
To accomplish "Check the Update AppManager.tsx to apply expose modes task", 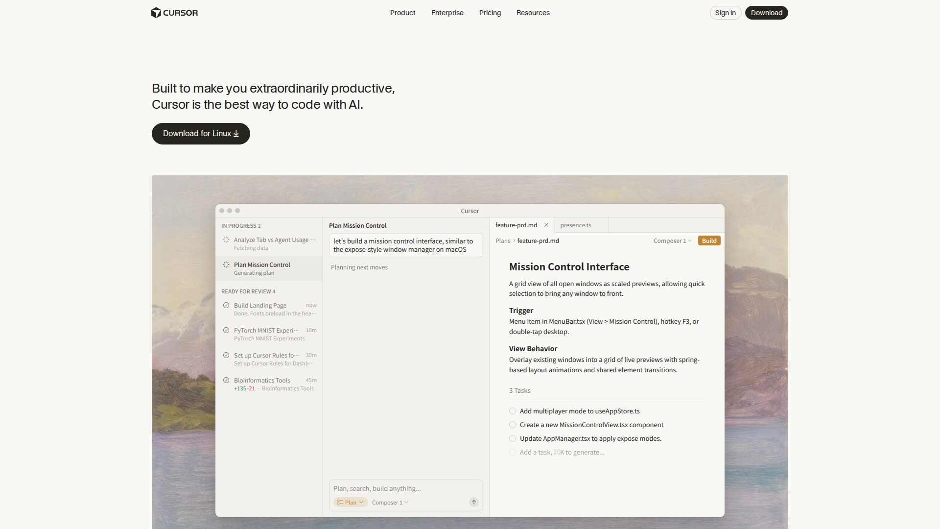I will tap(512, 438).
